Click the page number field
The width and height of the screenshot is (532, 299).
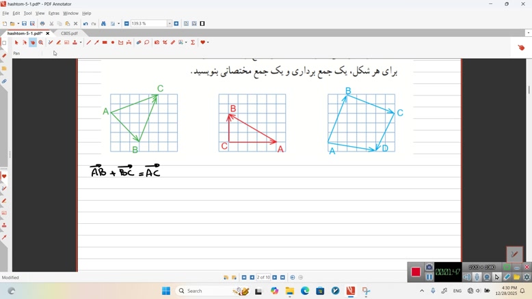[263, 278]
